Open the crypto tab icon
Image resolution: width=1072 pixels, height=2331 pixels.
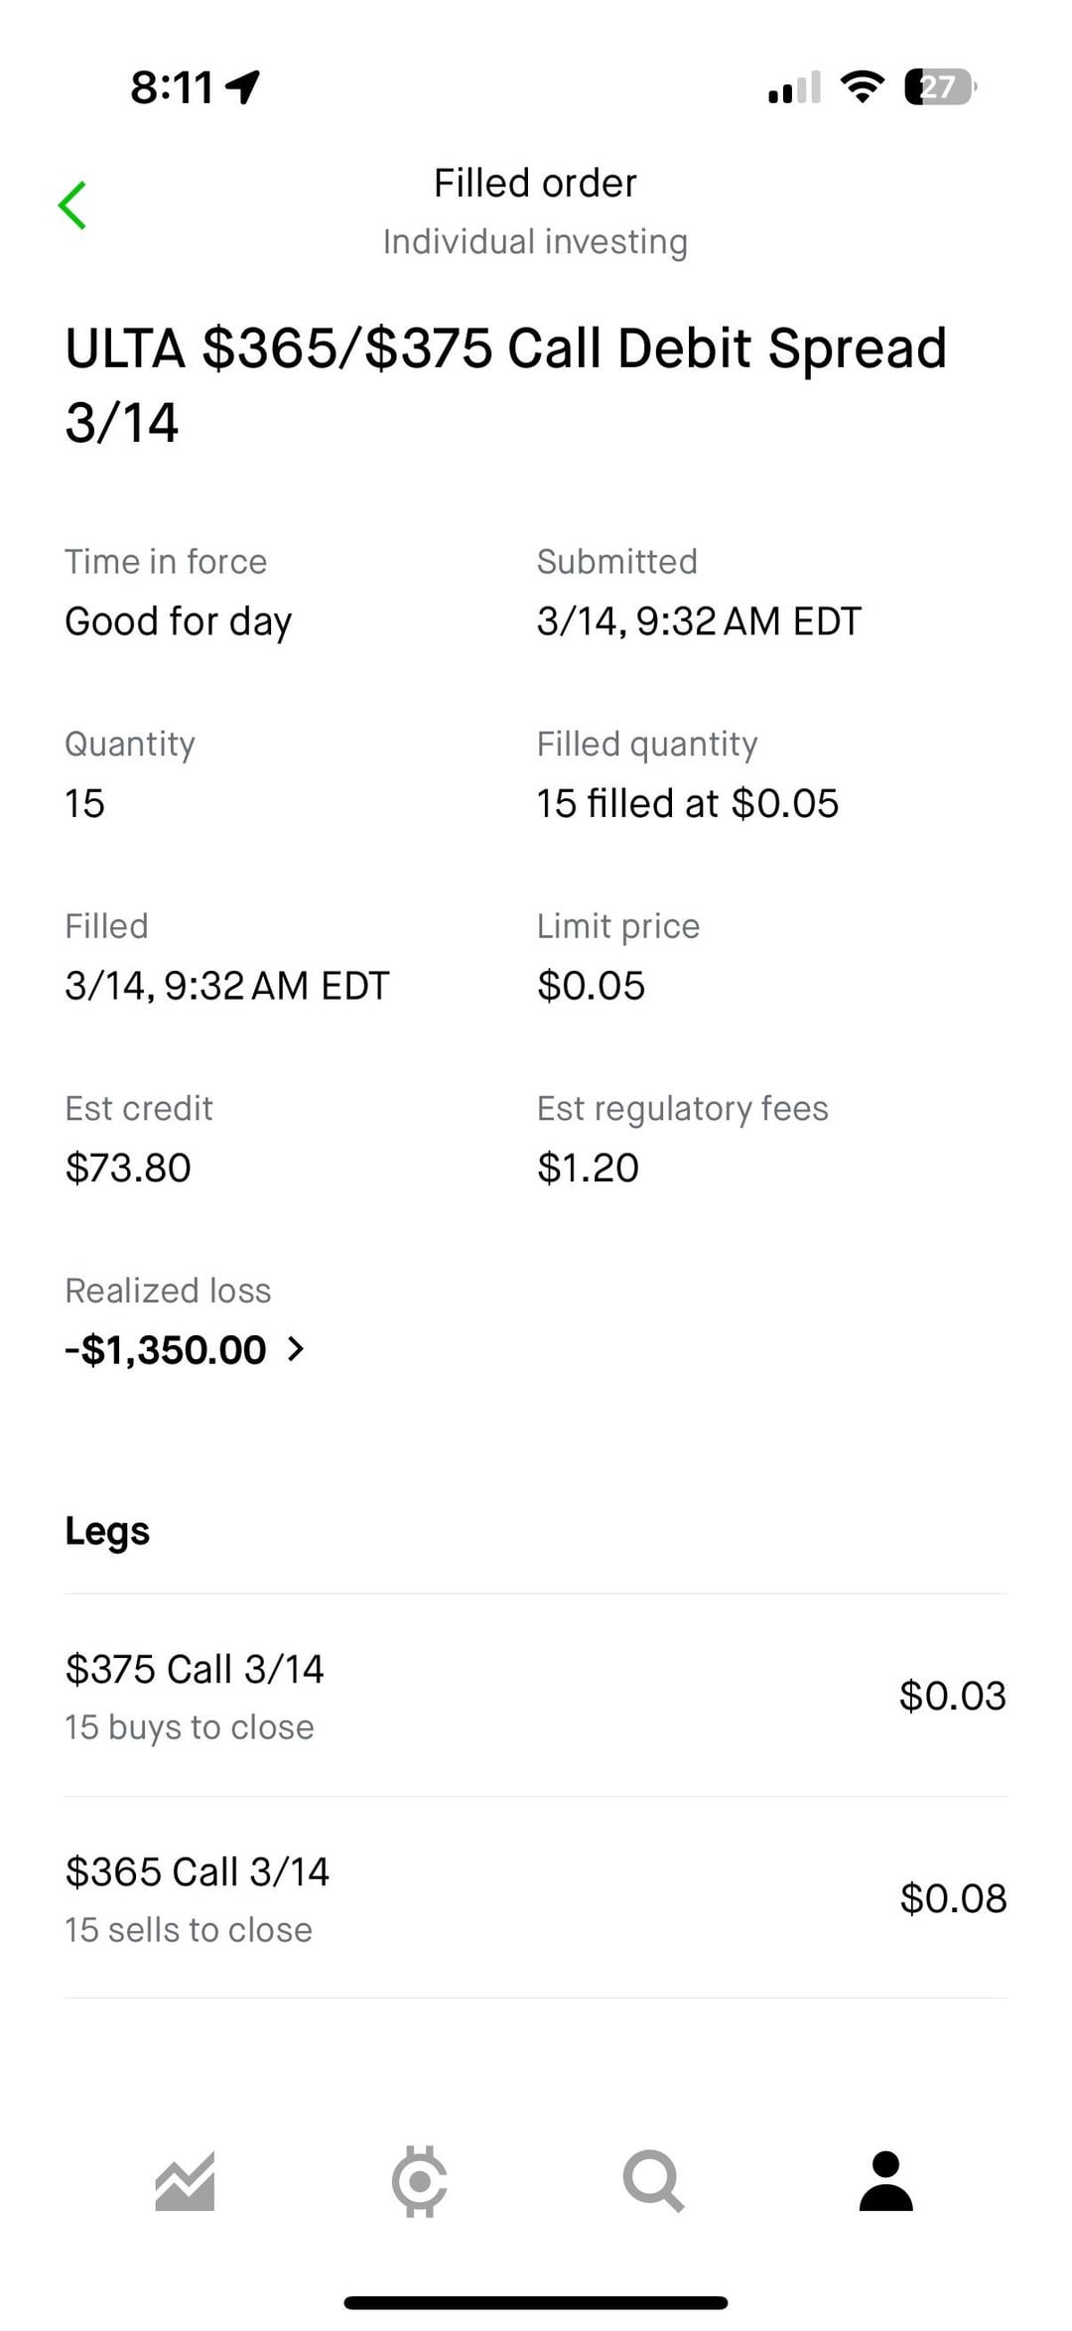(x=420, y=2181)
